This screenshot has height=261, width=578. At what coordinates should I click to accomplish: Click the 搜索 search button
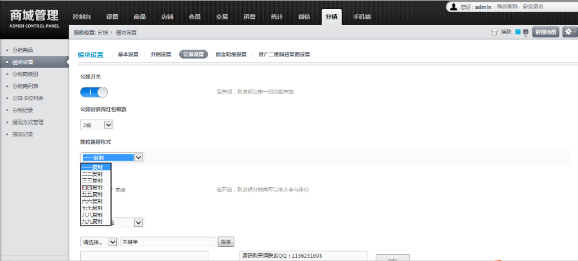(226, 242)
